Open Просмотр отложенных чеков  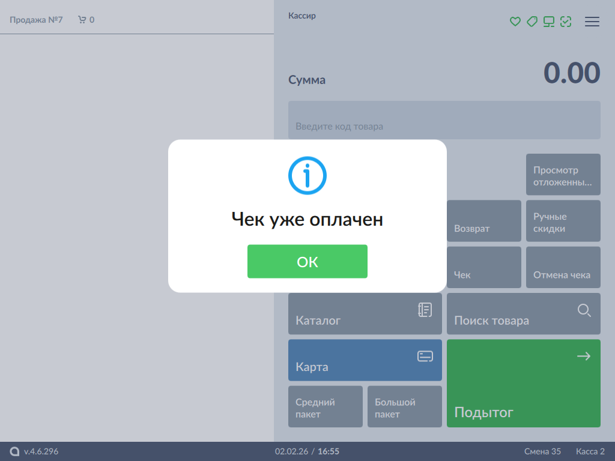click(x=563, y=175)
